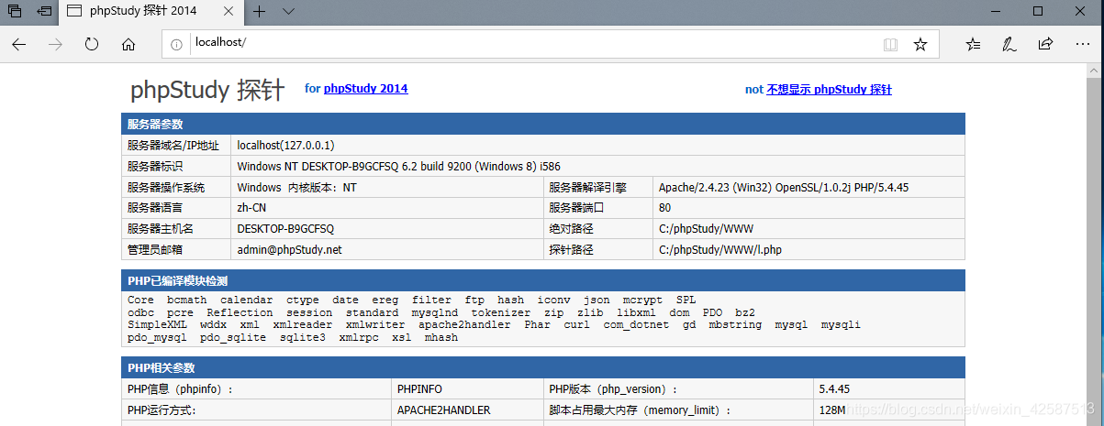Add page to favorites with star icon
The width and height of the screenshot is (1104, 426).
[920, 44]
